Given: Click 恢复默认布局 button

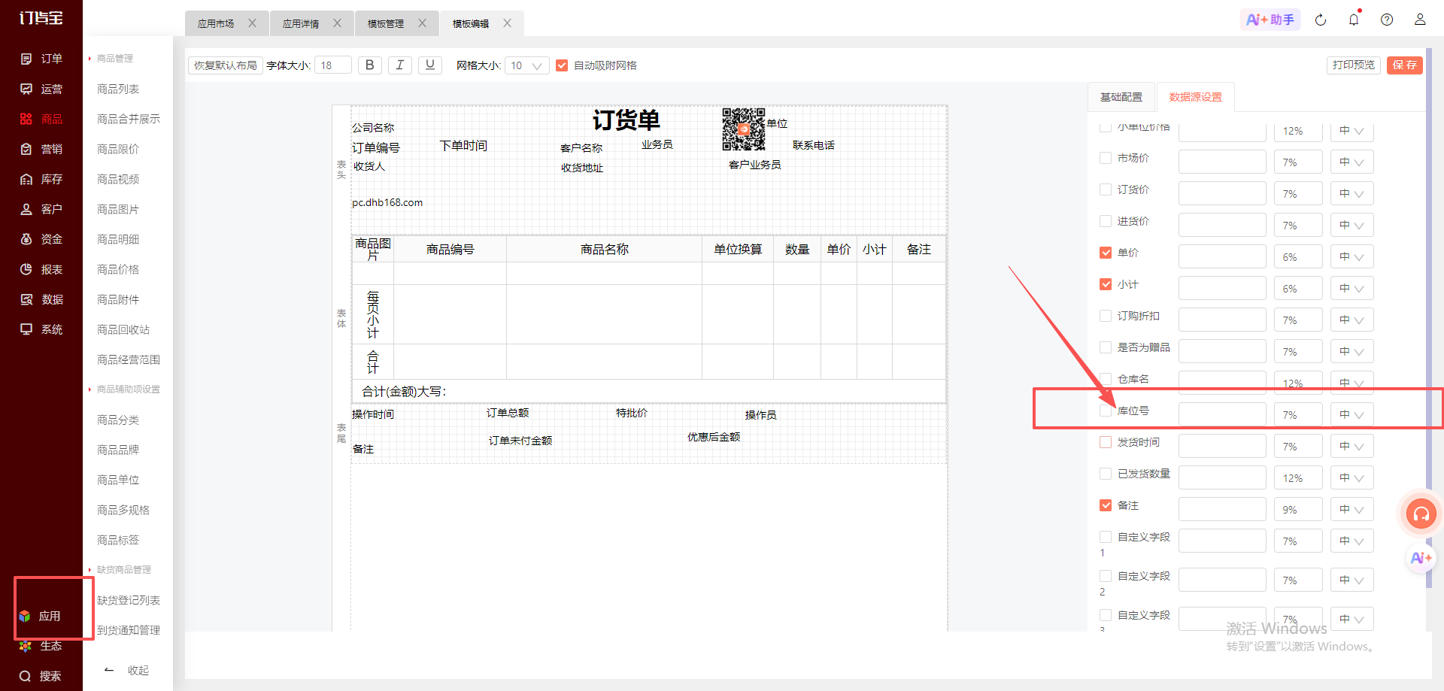Looking at the screenshot, I should tap(225, 65).
